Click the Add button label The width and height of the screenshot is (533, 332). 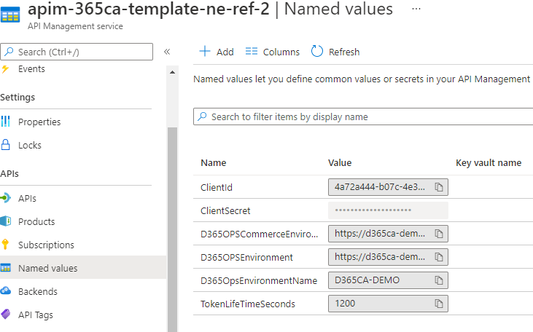(225, 52)
